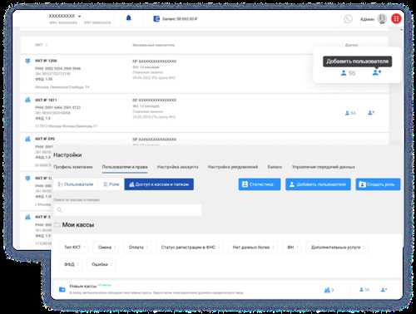Click the add-user icon under the tooltip
This screenshot has height=314, width=416.
coord(377,72)
